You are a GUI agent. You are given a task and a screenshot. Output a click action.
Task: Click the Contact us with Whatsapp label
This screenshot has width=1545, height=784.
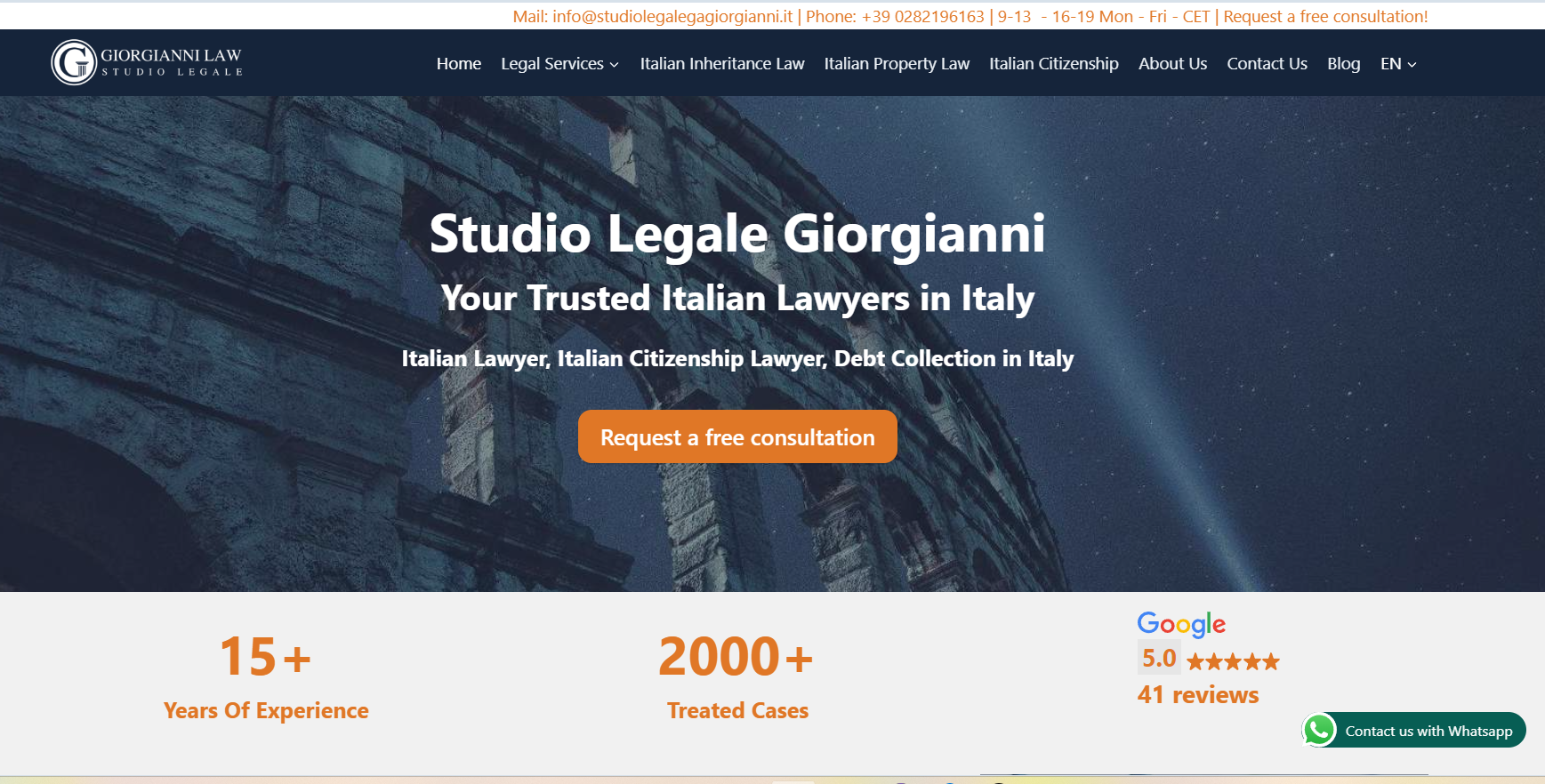(x=1428, y=731)
